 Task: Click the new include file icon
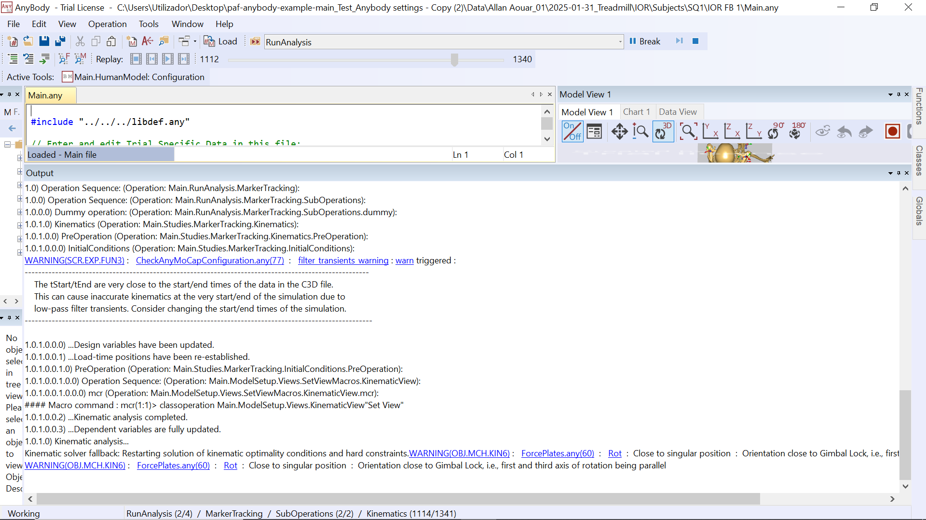(x=13, y=41)
